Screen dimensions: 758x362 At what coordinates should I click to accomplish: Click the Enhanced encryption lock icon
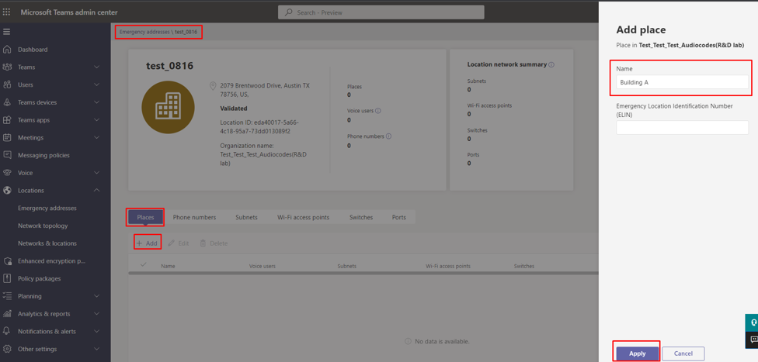[x=7, y=261]
